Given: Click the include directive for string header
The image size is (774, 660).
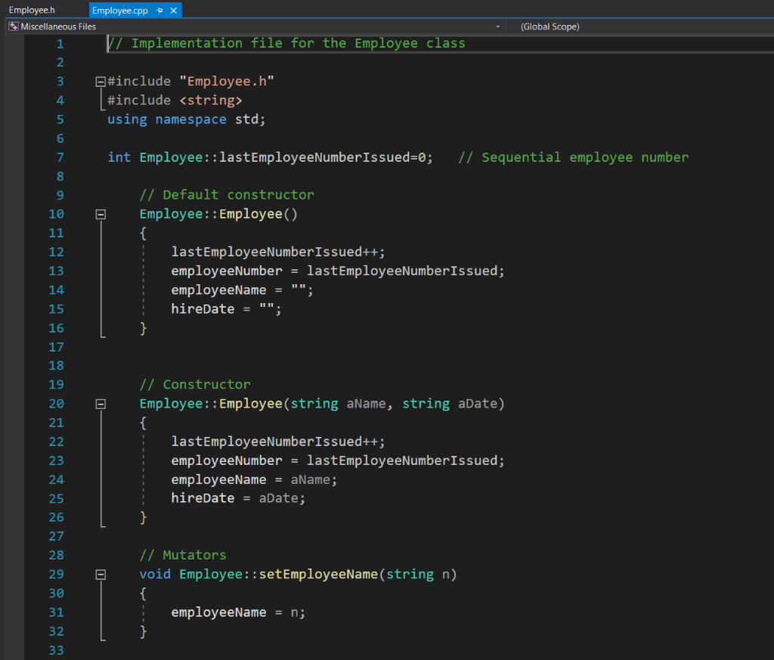Looking at the screenshot, I should (x=175, y=100).
